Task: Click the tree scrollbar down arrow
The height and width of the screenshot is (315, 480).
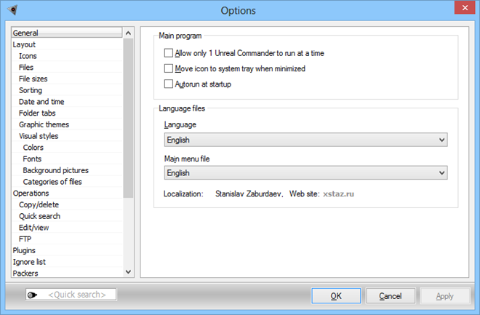Action: pyautogui.click(x=128, y=271)
